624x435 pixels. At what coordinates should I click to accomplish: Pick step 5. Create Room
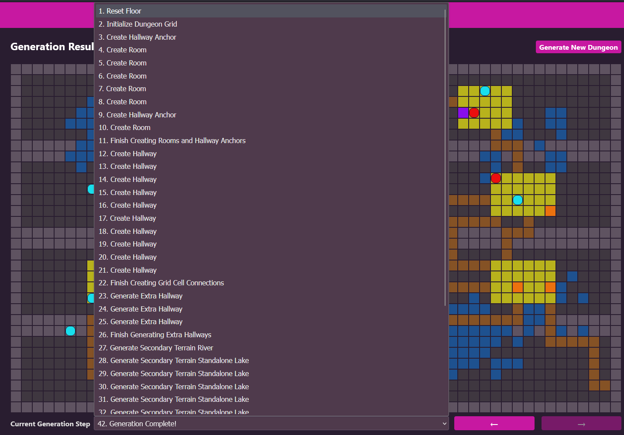pos(271,63)
